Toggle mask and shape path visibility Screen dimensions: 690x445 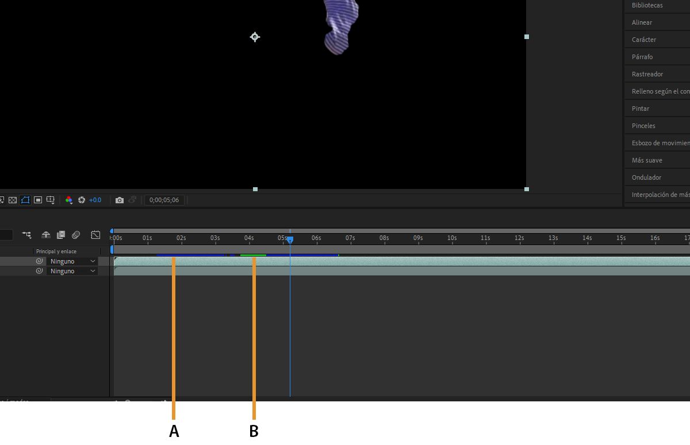(25, 200)
